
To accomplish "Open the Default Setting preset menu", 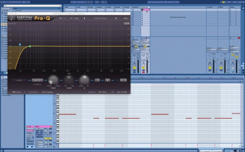I will (x=100, y=18).
